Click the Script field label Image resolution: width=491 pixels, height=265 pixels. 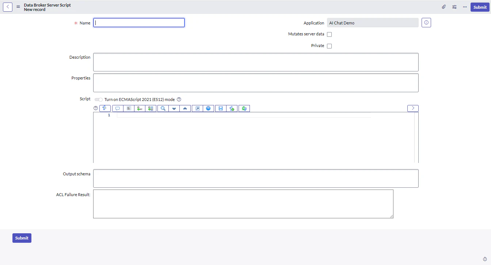[85, 99]
